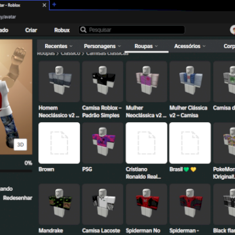Click the 'Brasil' item name with hearts
Screen dimensions: 235x235
tap(183, 169)
